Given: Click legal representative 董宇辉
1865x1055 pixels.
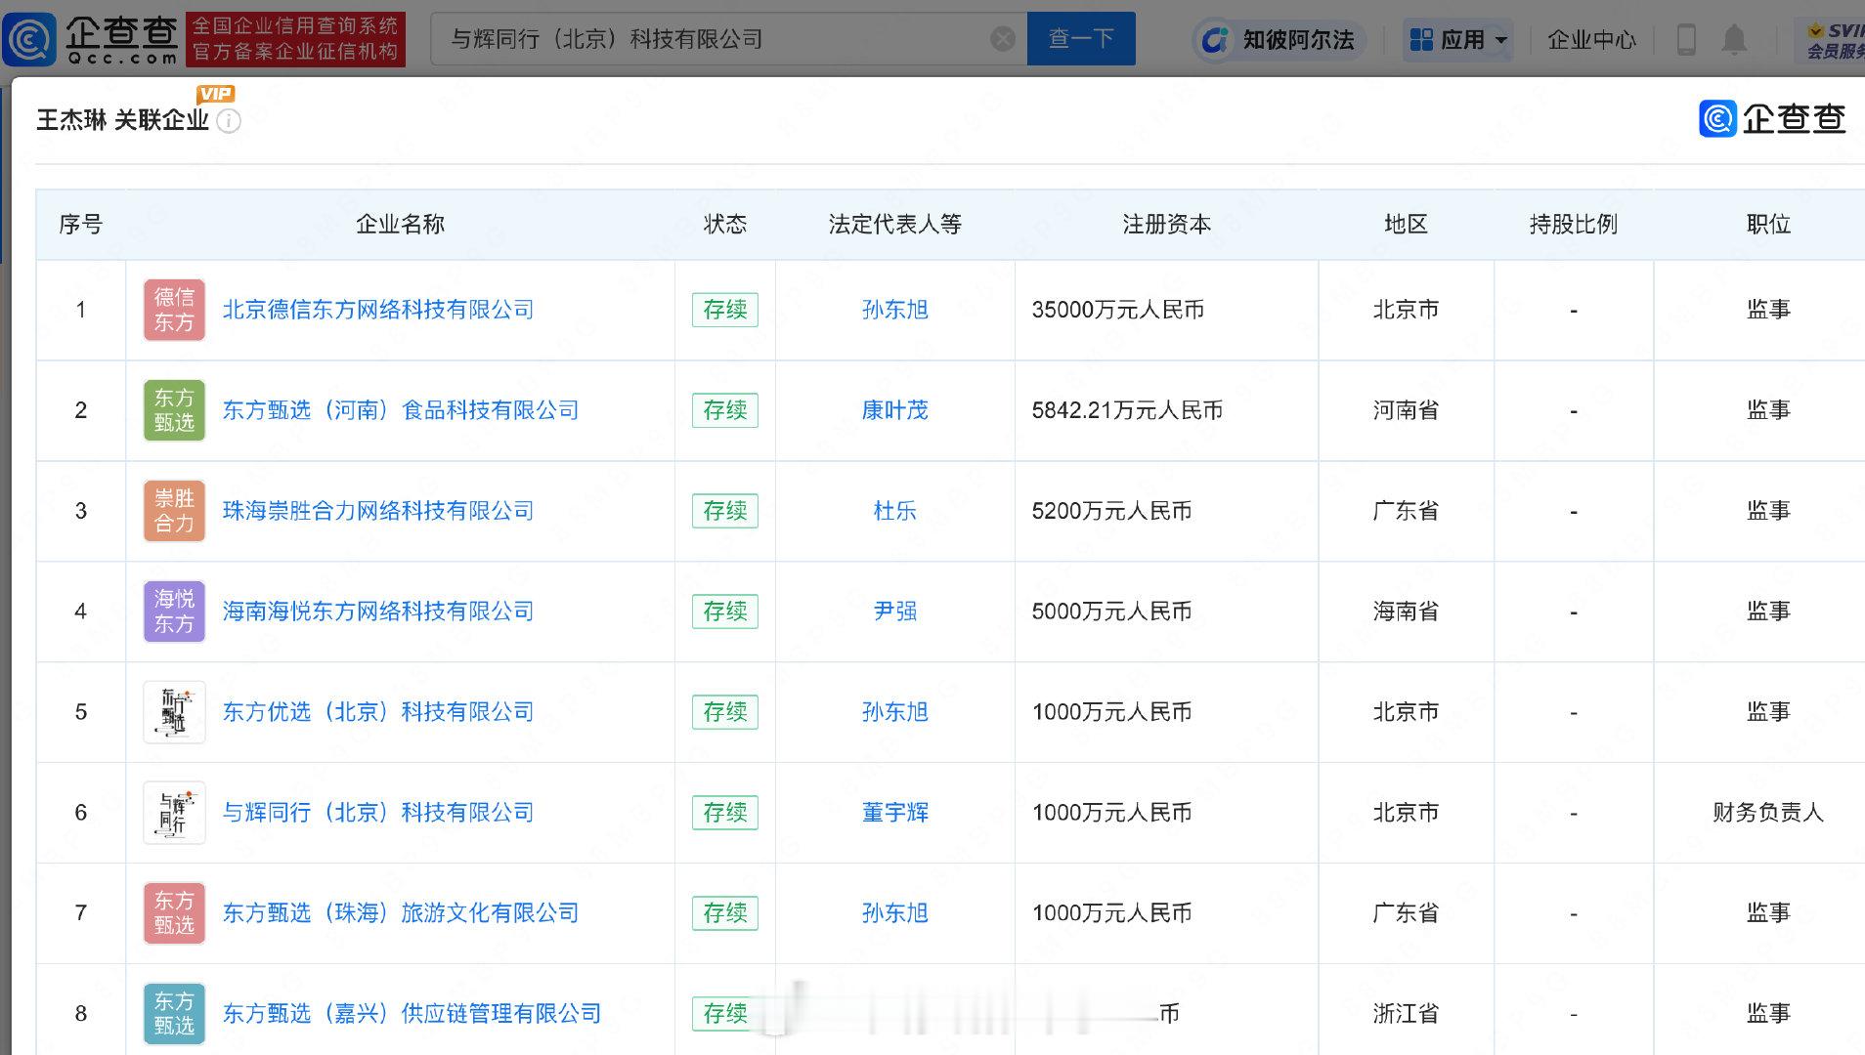Looking at the screenshot, I should tap(894, 813).
